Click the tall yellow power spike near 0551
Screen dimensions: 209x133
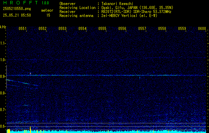click(30, 130)
